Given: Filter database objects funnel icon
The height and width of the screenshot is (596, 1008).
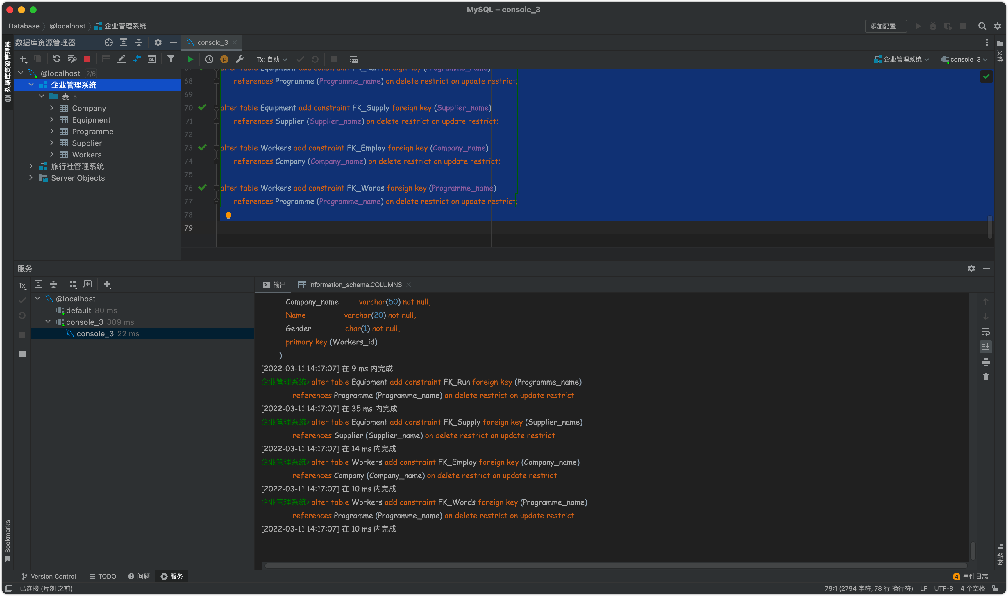Looking at the screenshot, I should coord(171,59).
